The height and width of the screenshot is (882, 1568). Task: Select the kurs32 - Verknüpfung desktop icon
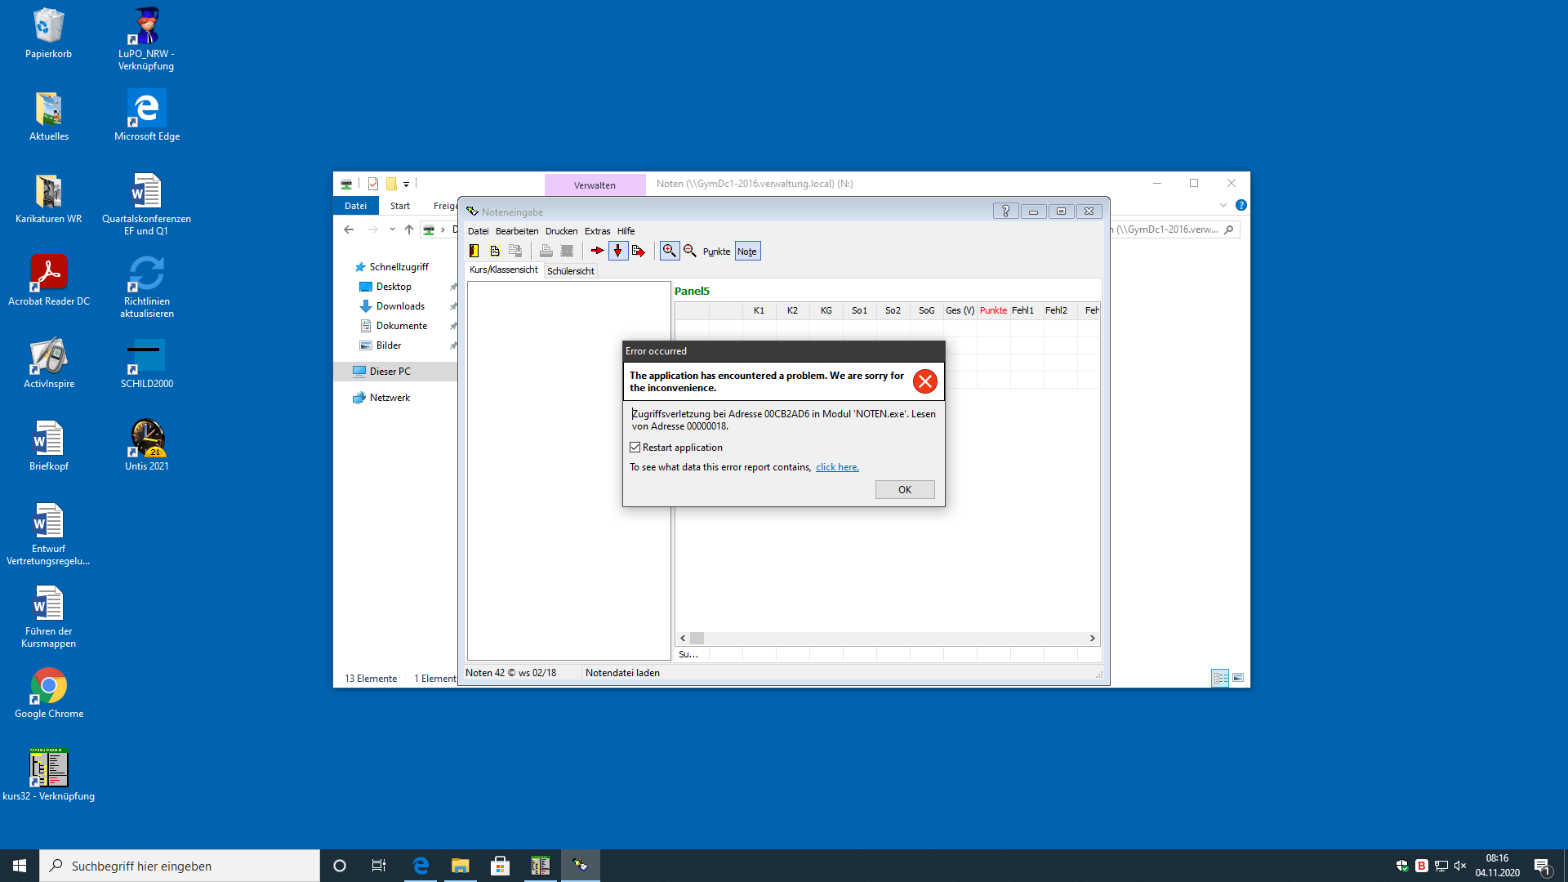point(49,775)
